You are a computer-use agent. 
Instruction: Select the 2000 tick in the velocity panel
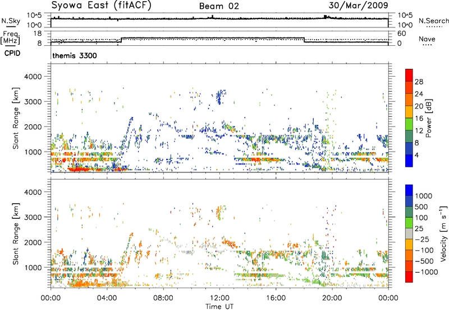(x=33, y=242)
